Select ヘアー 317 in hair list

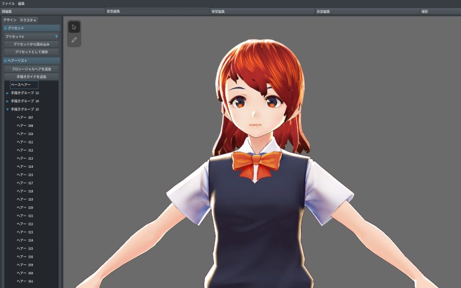point(25,183)
